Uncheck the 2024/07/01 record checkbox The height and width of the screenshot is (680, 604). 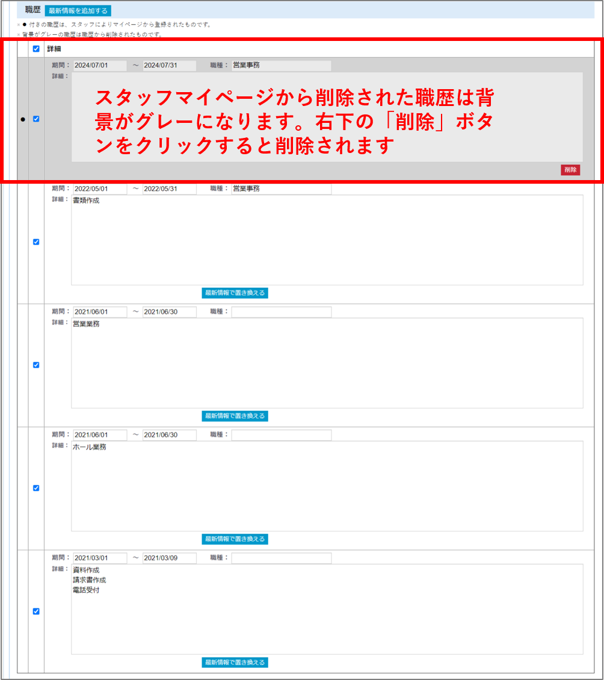(x=36, y=119)
